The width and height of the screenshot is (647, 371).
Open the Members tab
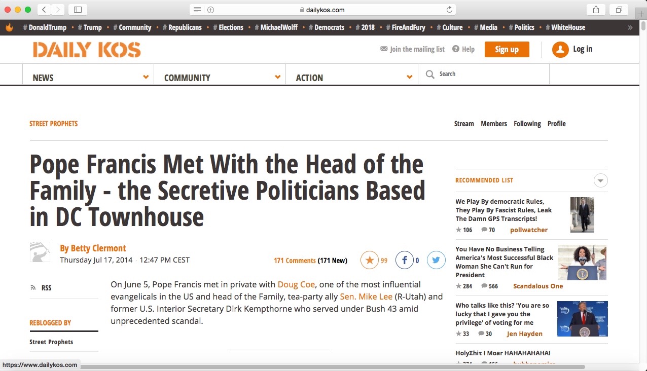[493, 124]
